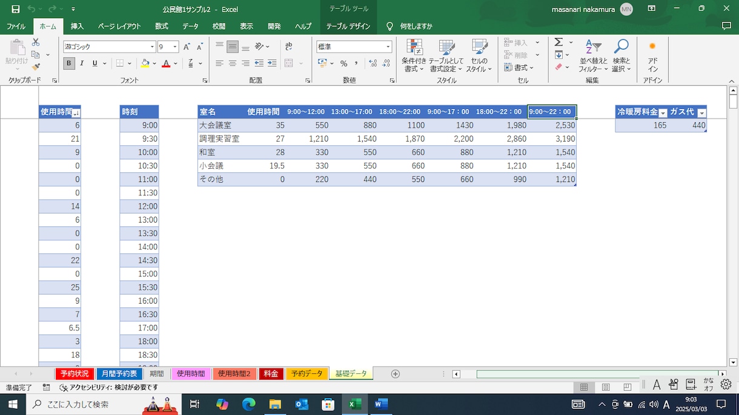Select the Format Painter brush icon

coord(35,67)
